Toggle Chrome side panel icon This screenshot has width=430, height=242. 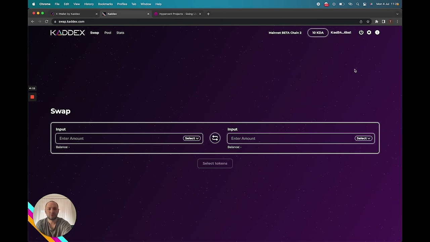383,22
